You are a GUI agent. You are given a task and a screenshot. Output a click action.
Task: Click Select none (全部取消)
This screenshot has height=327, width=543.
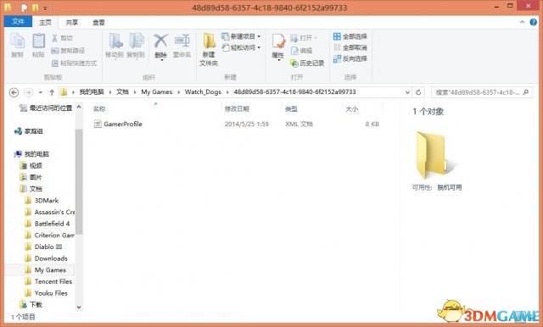click(x=350, y=47)
